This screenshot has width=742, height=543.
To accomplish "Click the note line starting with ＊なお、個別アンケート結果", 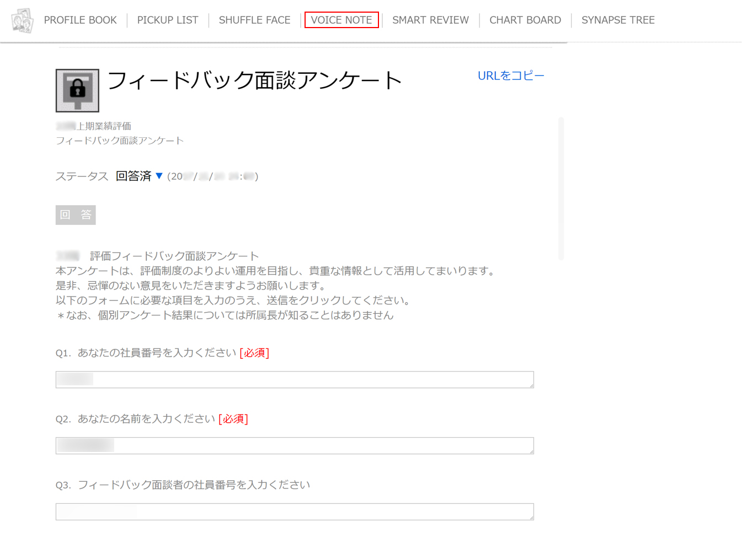I will 225,315.
